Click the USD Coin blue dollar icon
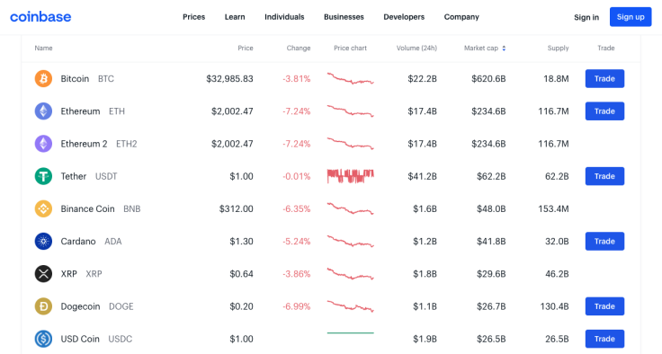This screenshot has height=354, width=662. (43, 339)
